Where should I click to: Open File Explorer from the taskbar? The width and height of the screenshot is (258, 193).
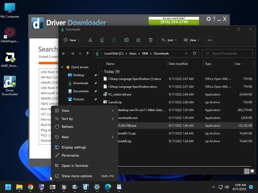point(19,187)
